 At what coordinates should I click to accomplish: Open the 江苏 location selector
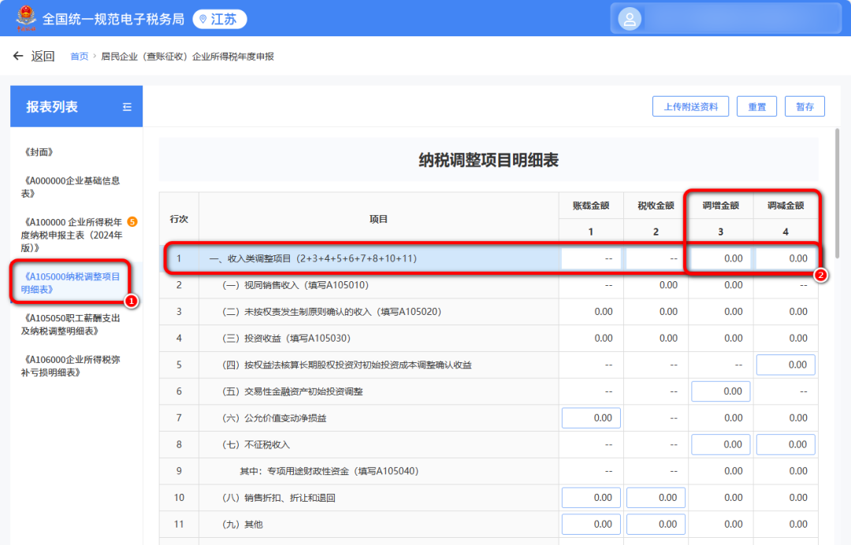(x=220, y=19)
